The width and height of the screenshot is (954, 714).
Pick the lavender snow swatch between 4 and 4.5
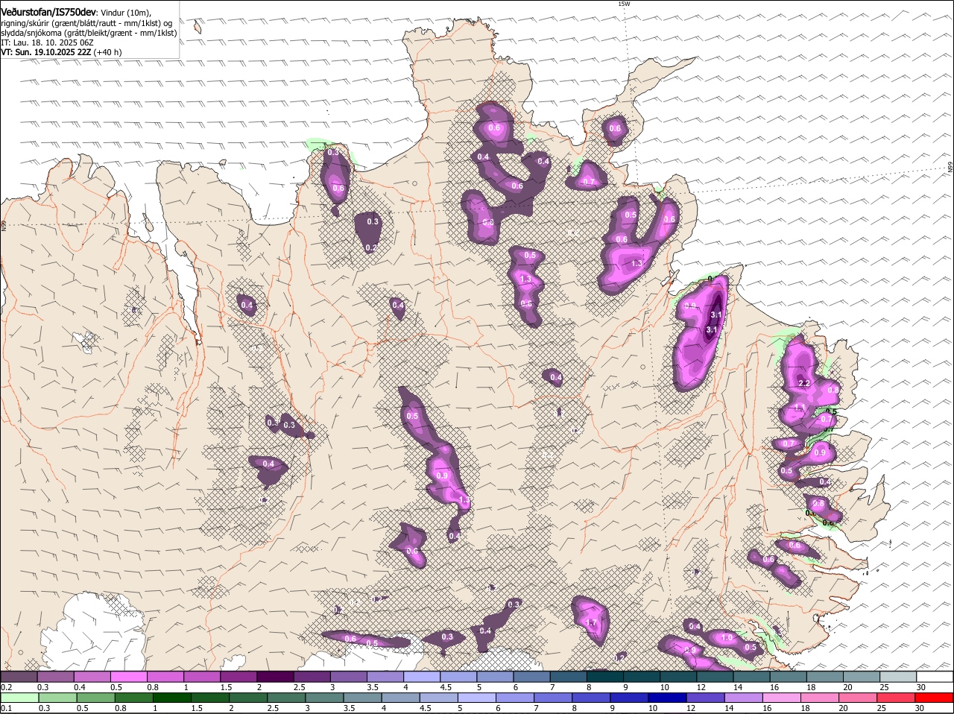(x=423, y=677)
